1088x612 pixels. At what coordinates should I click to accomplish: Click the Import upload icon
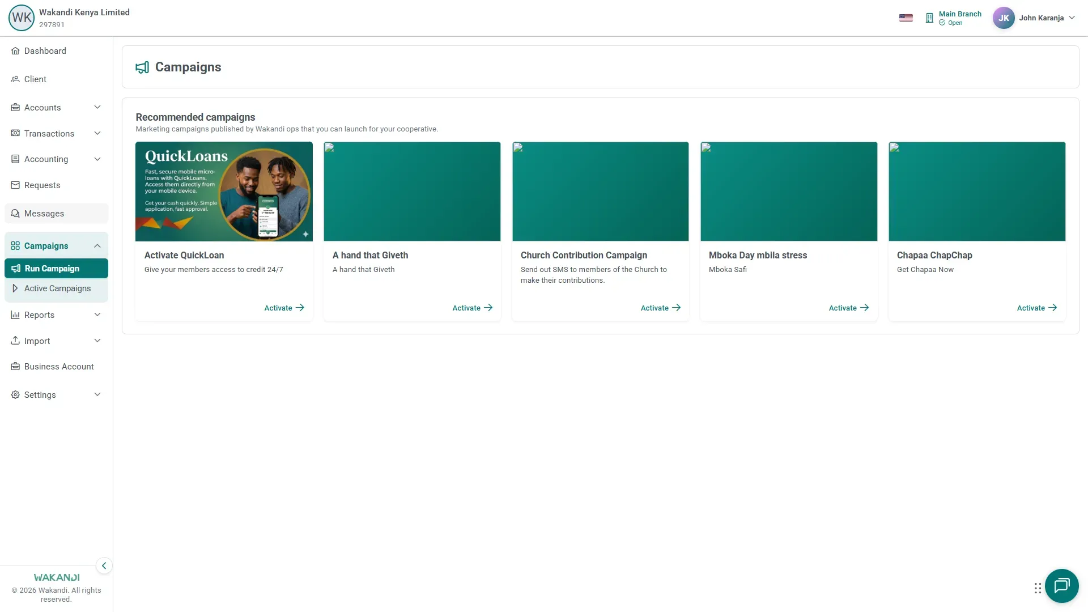(x=15, y=341)
